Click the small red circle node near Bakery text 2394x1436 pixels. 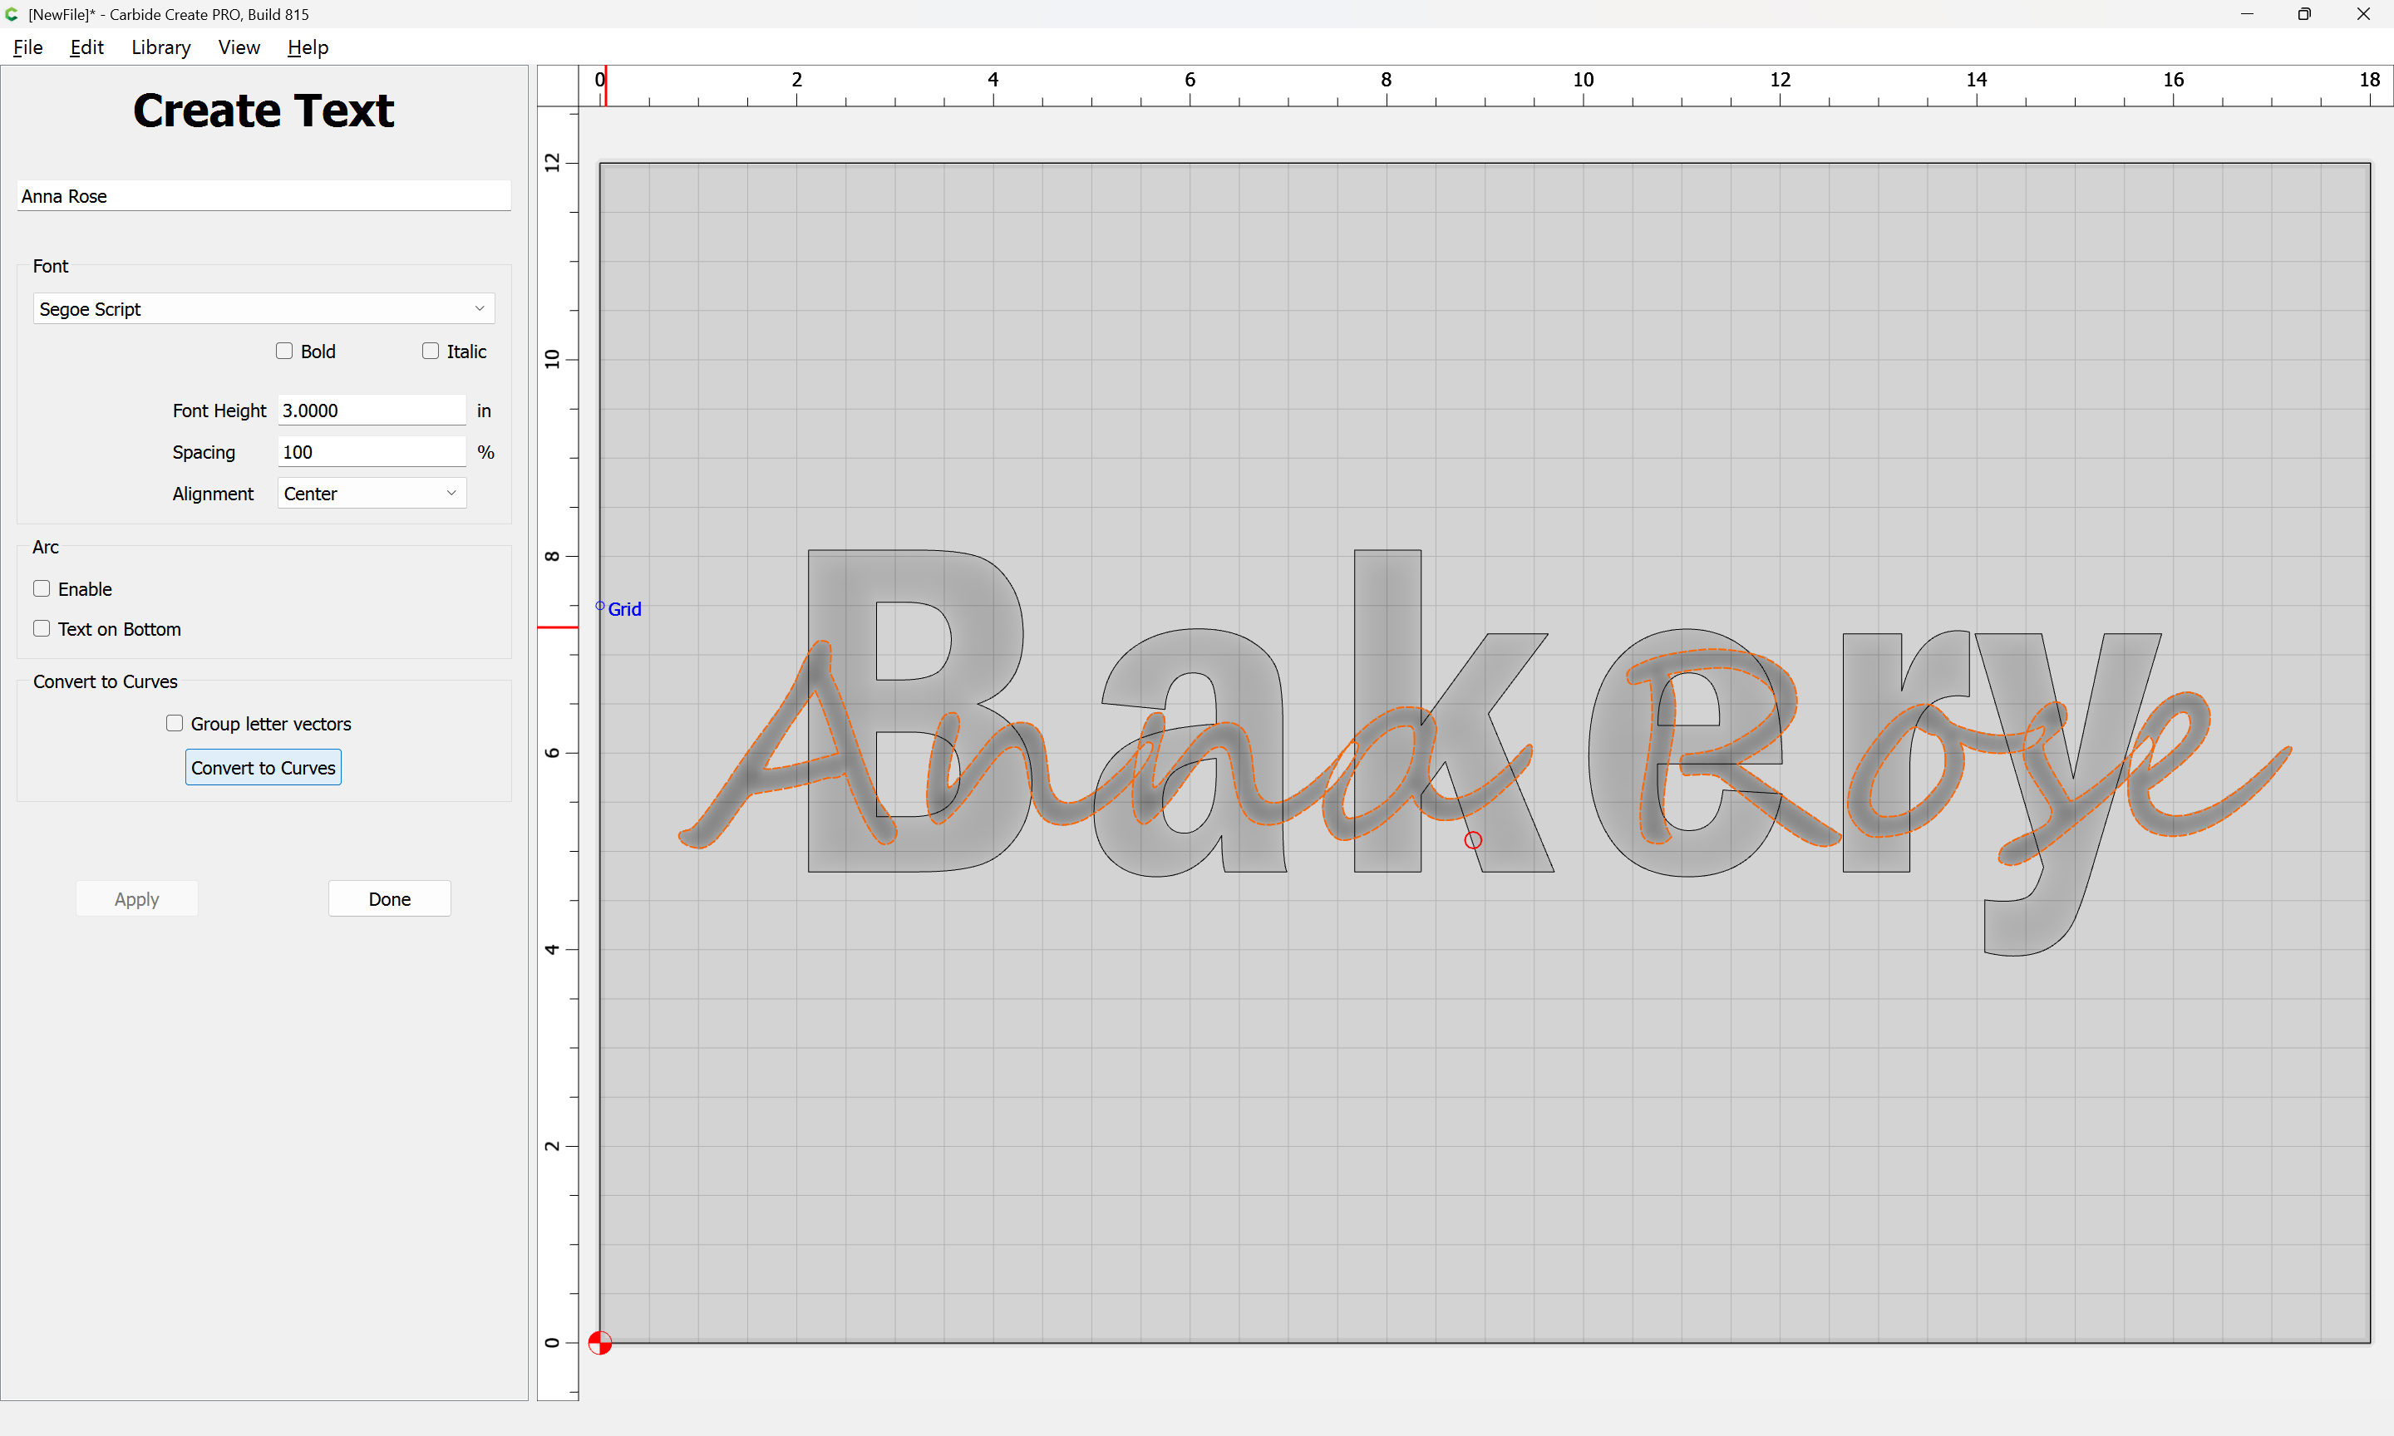coord(1473,840)
